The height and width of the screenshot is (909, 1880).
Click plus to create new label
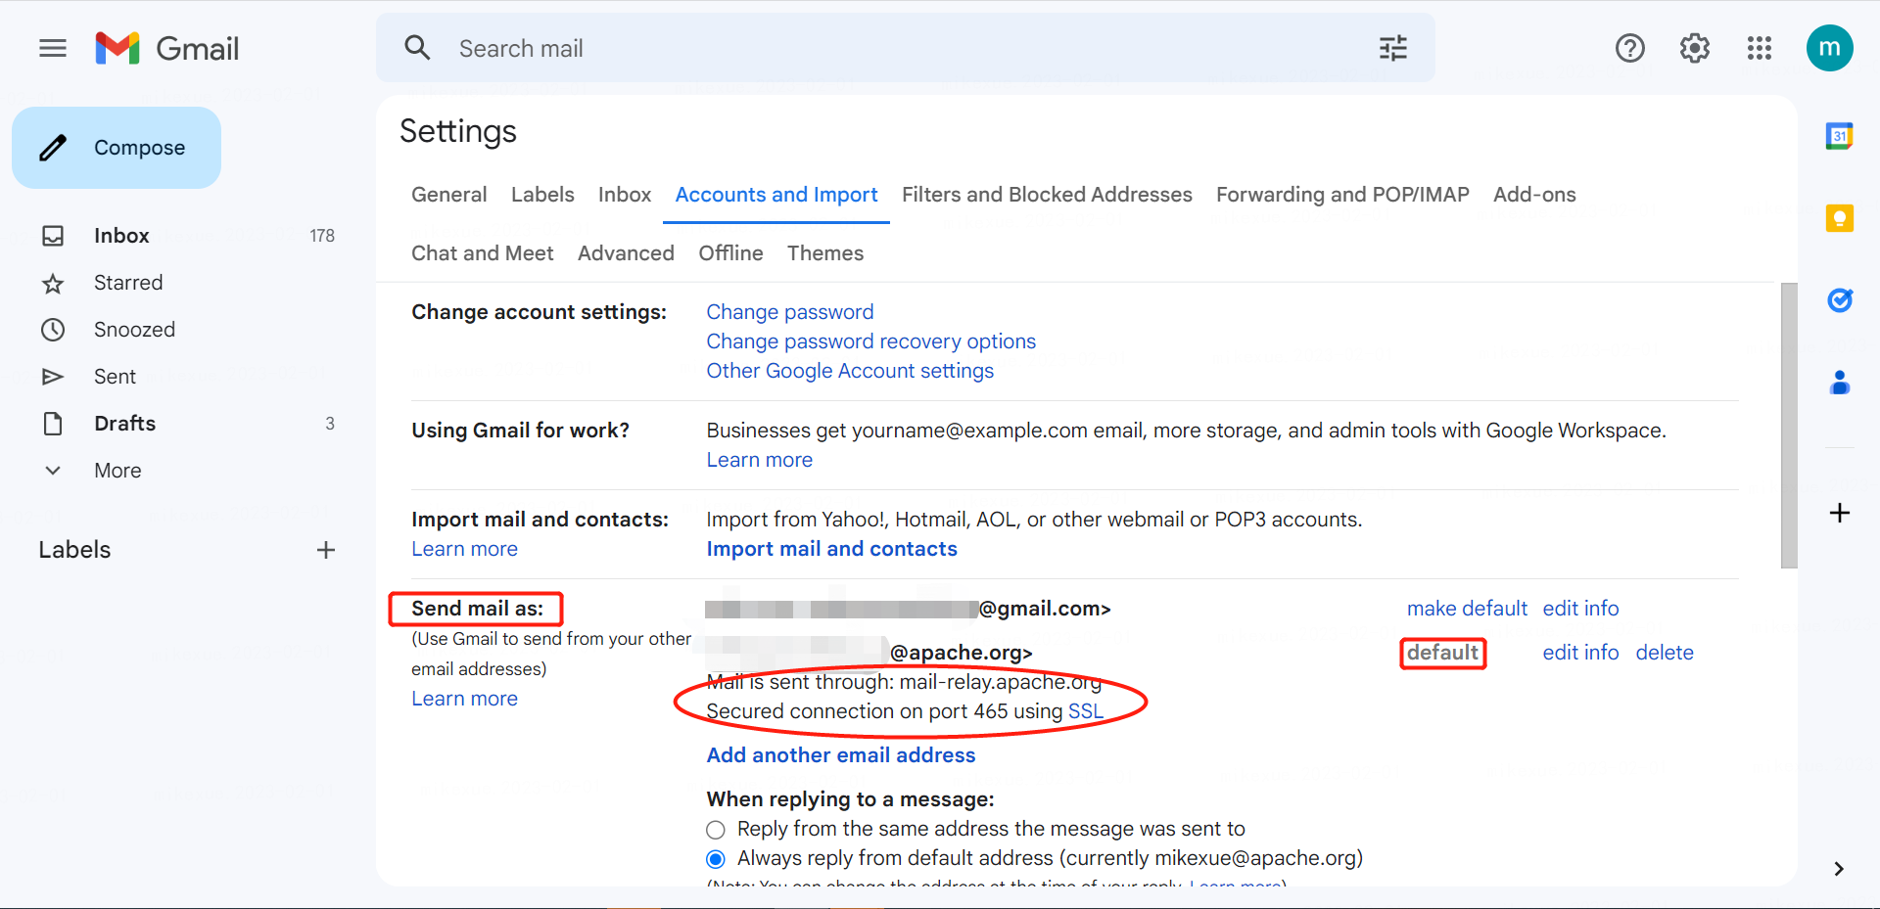[x=325, y=550]
